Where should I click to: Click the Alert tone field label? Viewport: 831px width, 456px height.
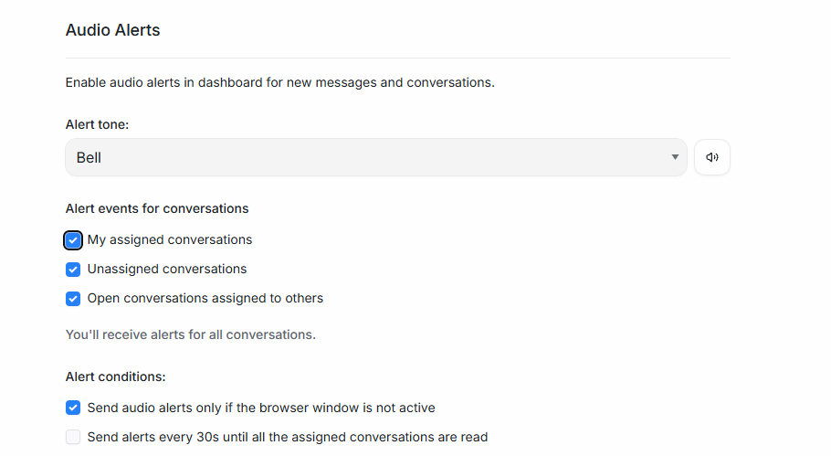click(97, 124)
